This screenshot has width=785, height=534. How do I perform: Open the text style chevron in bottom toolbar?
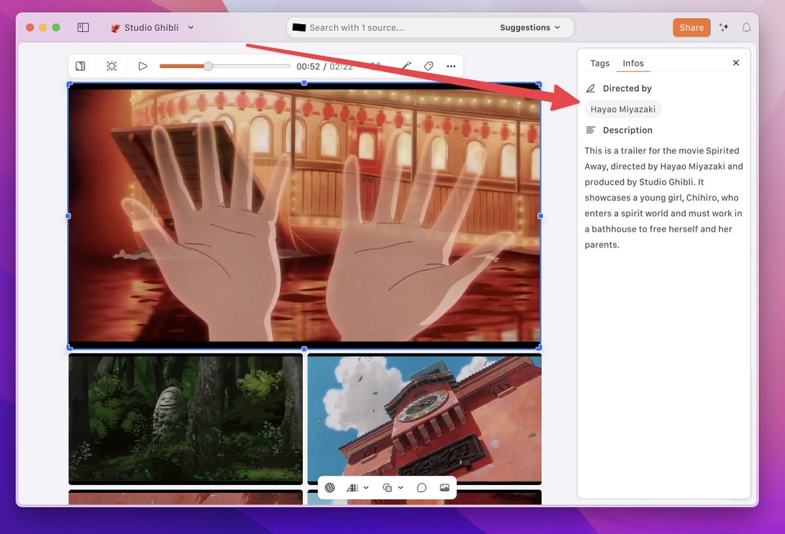pyautogui.click(x=366, y=488)
